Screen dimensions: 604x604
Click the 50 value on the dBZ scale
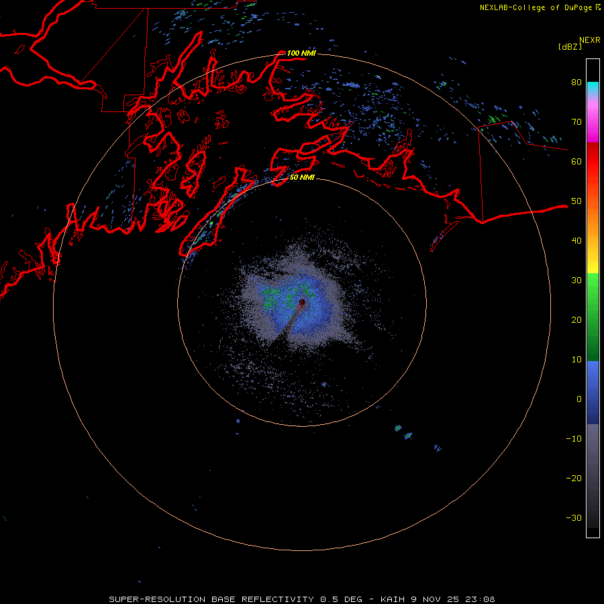click(x=576, y=201)
